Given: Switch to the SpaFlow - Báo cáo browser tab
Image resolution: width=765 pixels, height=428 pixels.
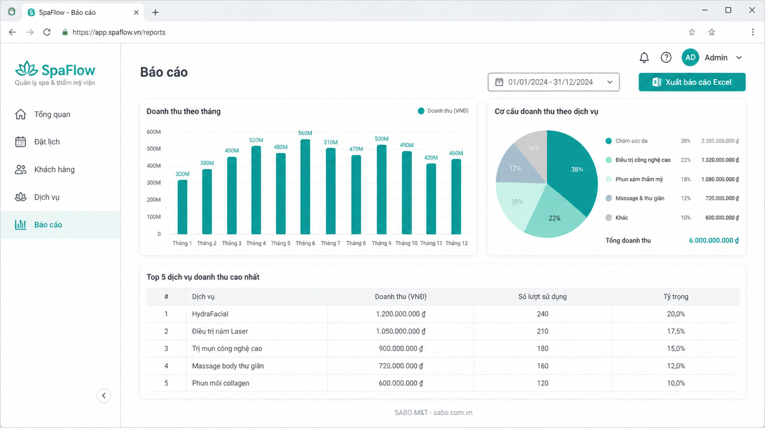Looking at the screenshot, I should point(83,12).
